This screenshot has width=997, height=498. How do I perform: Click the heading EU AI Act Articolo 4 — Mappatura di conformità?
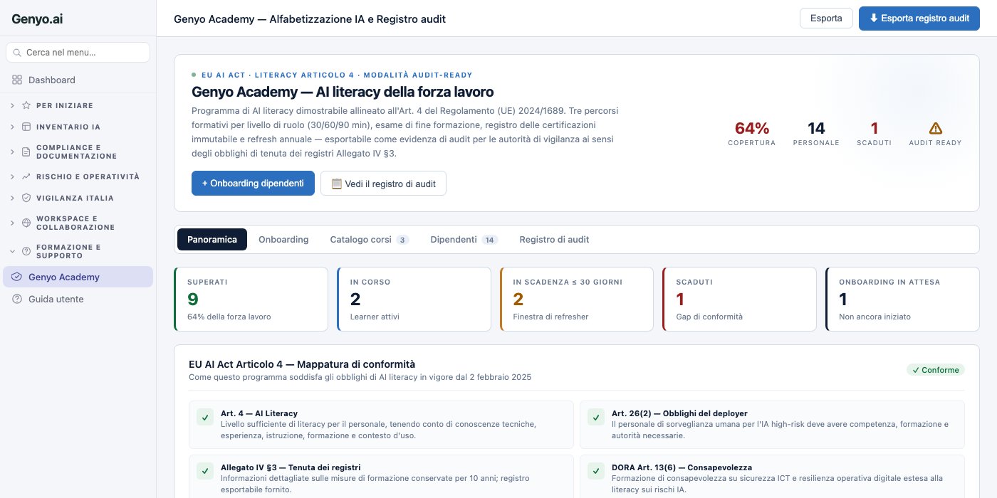click(x=302, y=364)
